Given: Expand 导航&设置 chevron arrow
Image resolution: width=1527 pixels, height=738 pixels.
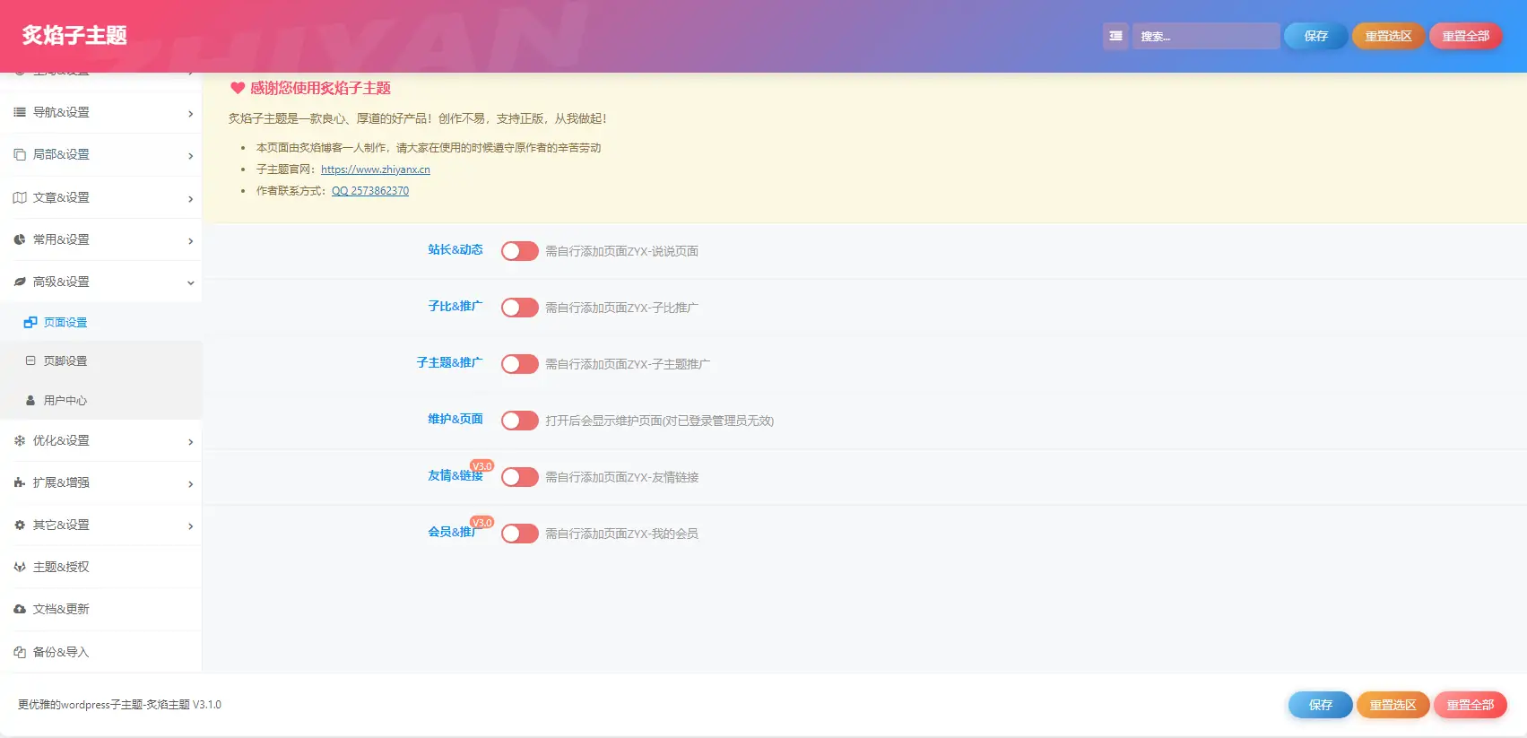Looking at the screenshot, I should point(190,114).
